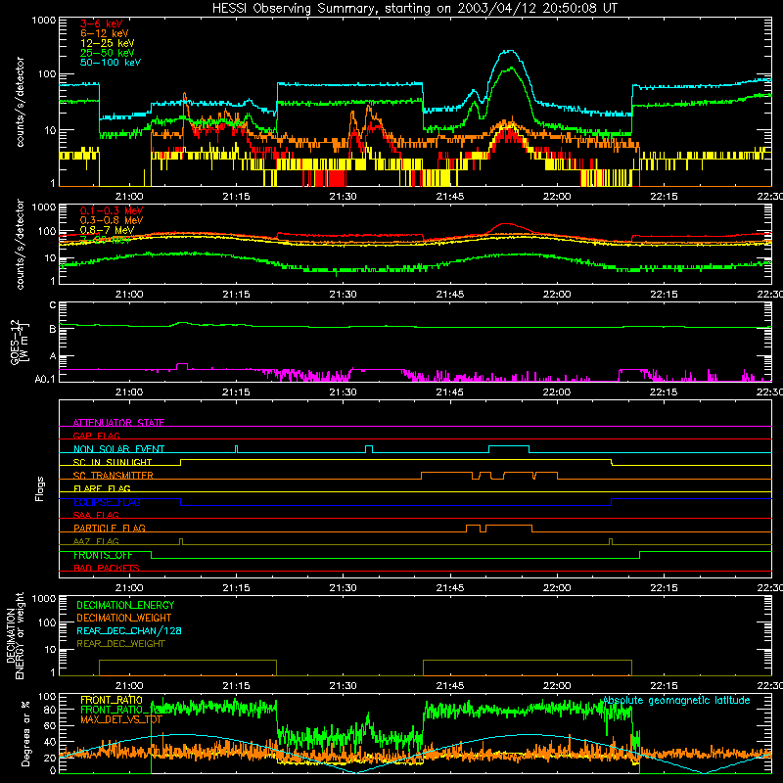Click the 80 tick label of bottom ratio panel
Viewport: 783px width, 783px height.
coord(50,710)
